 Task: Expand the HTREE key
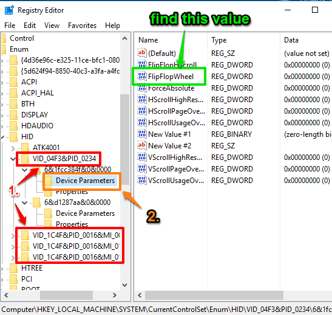(x=2, y=269)
